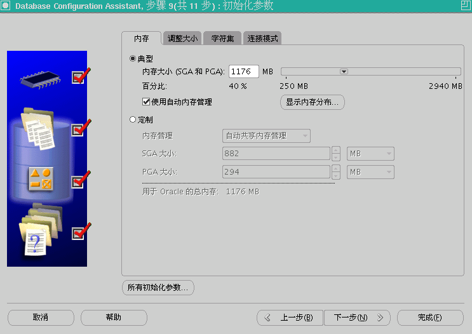The image size is (472, 334).
Task: Proceed with the 下一步(N) button
Action: click(357, 317)
